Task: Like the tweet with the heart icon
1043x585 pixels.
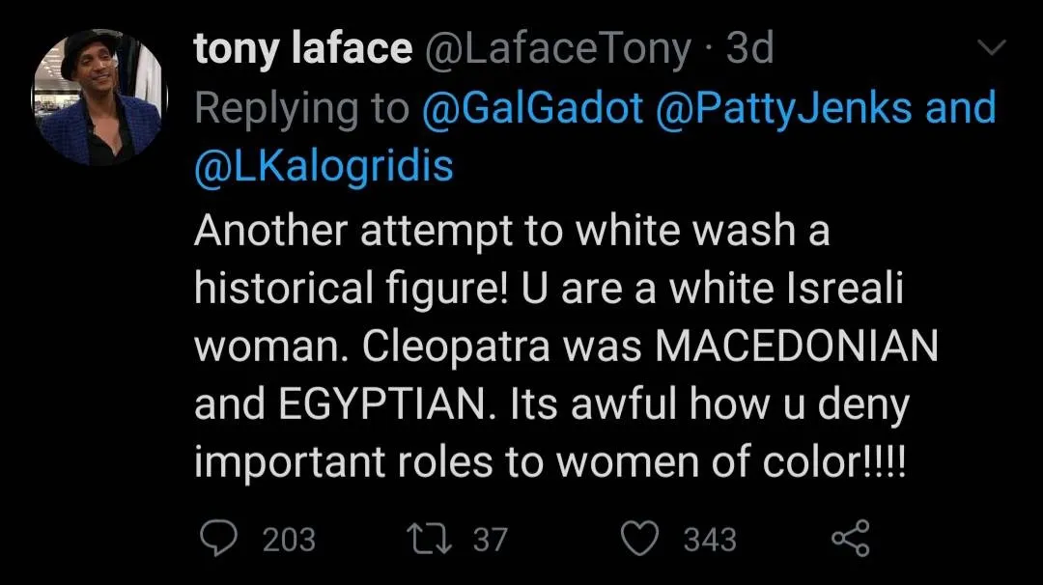Action: click(x=637, y=539)
